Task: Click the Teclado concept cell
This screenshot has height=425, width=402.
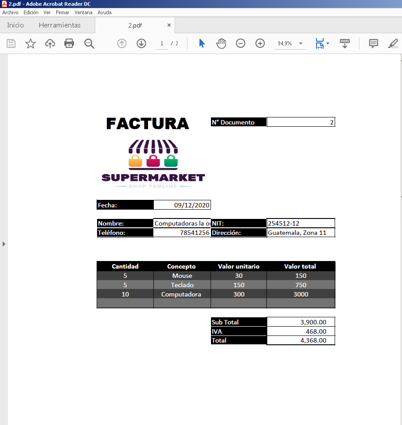Action: point(182,285)
